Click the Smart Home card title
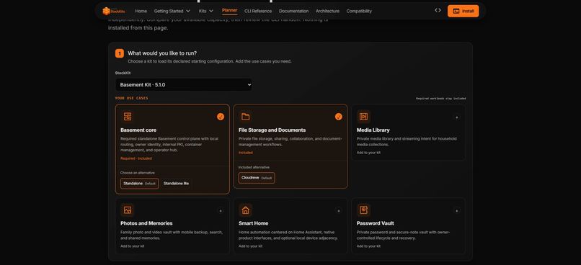 pos(253,223)
